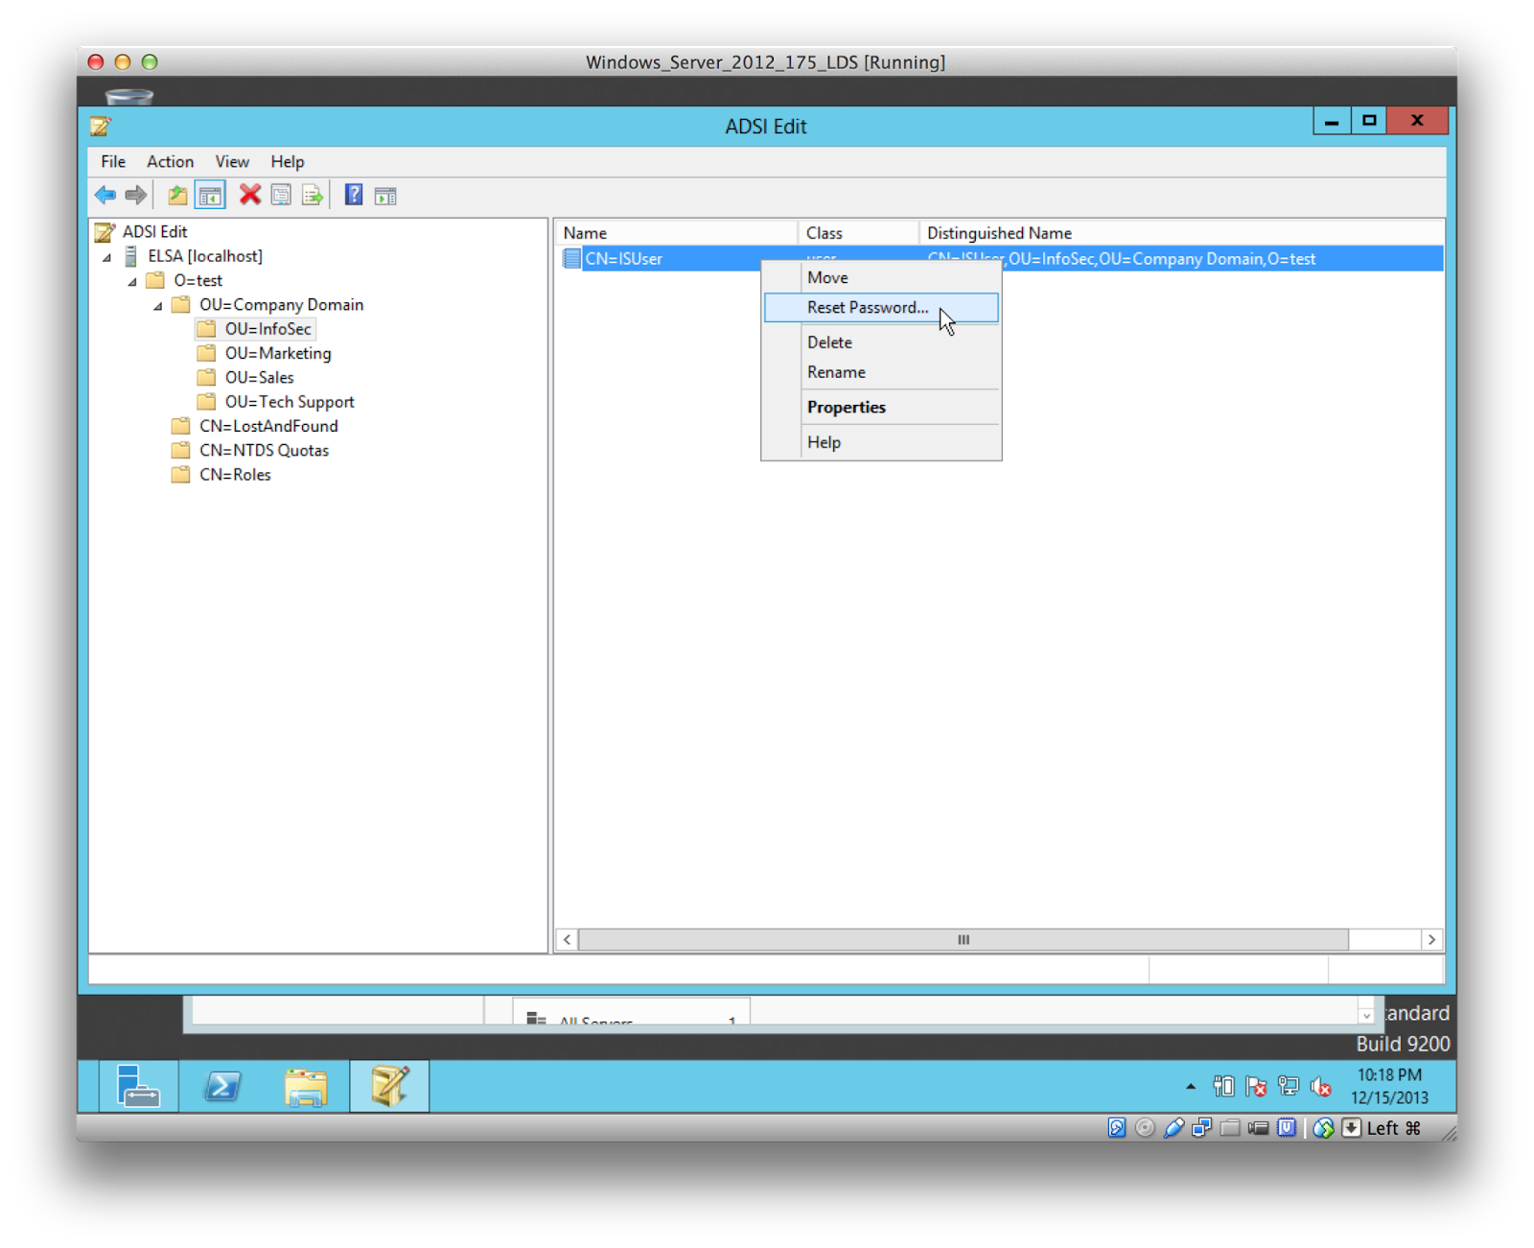The width and height of the screenshot is (1534, 1248).
Task: Open the Action Center flag tray icon
Action: click(1256, 1086)
